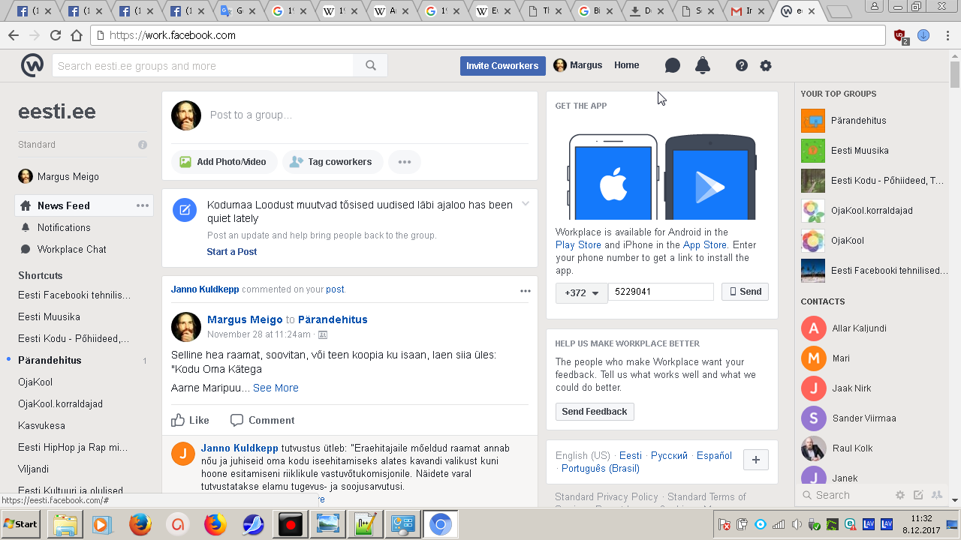Open the +372 country code dropdown
Screen dimensions: 961x540
pos(582,292)
